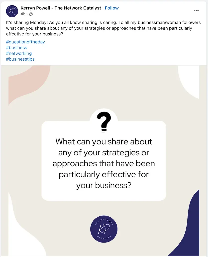Click the question card image to enlarge
The height and width of the screenshot is (257, 208).
point(104,163)
